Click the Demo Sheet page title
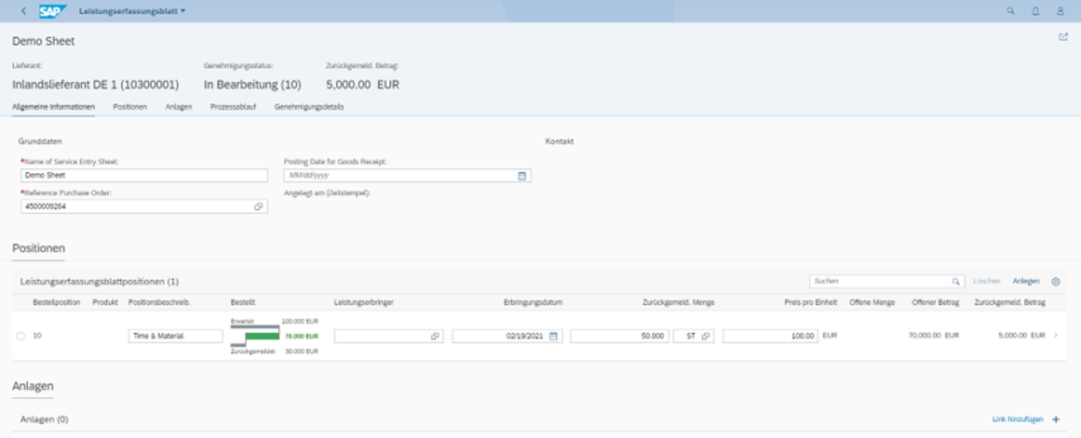The height and width of the screenshot is (438, 1081). point(43,42)
